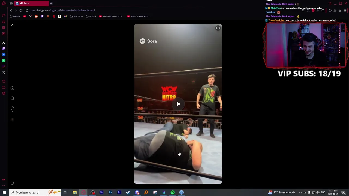Select the Sora browser tab
This screenshot has height=196, width=349.
click(x=32, y=3)
